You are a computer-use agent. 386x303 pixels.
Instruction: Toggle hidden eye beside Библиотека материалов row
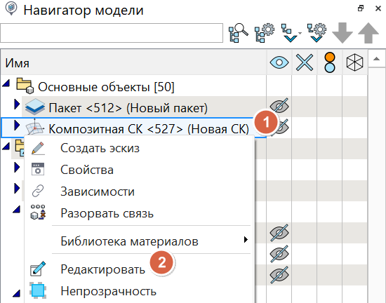click(x=279, y=232)
